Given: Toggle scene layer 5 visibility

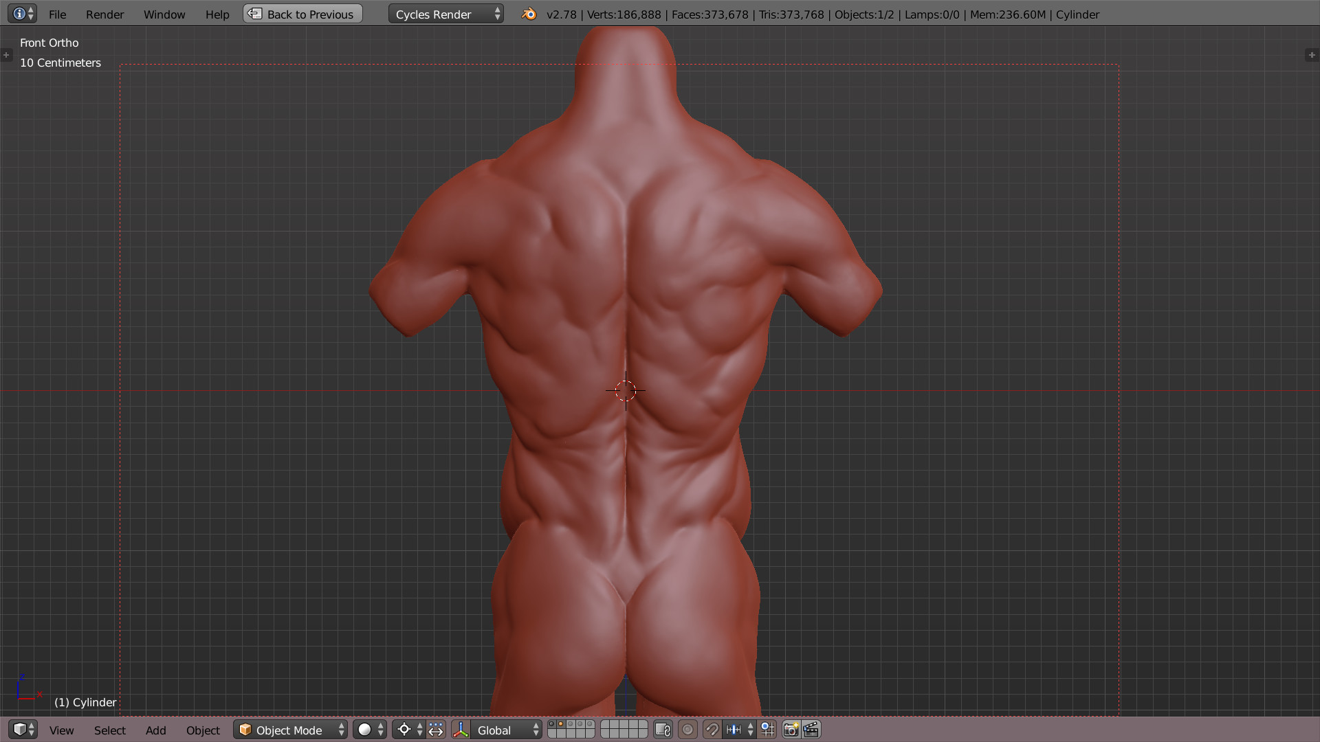Looking at the screenshot, I should pos(590,724).
